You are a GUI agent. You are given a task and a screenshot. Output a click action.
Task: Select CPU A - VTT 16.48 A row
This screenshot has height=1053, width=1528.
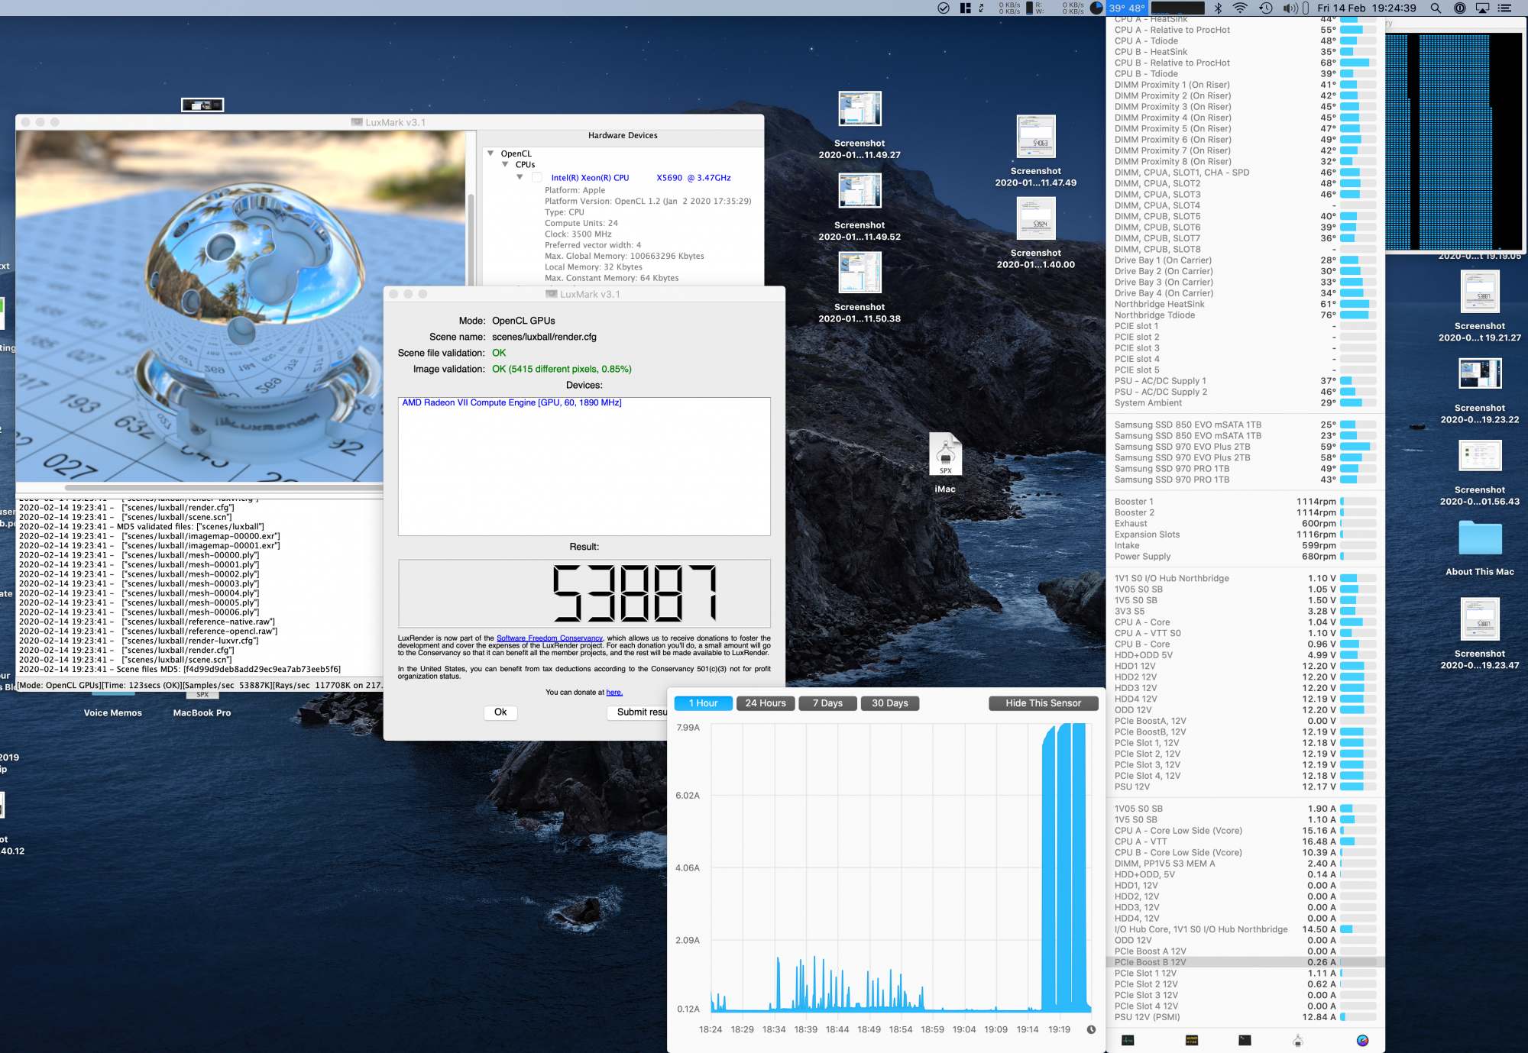tap(1245, 841)
